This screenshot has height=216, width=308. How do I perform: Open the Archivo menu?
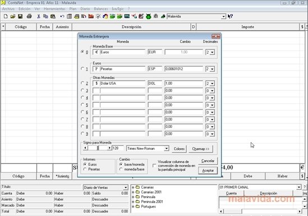[8, 9]
